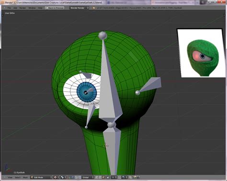Switch to edge select mode
This screenshot has height=181, width=227.
(x=100, y=177)
